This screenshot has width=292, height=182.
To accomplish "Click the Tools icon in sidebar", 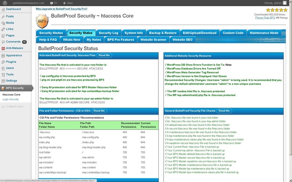I will click(x=3, y=75).
